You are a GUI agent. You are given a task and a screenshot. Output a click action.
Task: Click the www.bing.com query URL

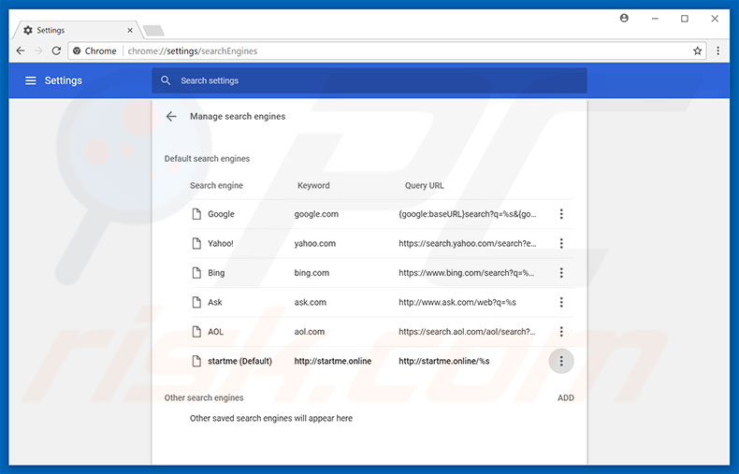(467, 273)
